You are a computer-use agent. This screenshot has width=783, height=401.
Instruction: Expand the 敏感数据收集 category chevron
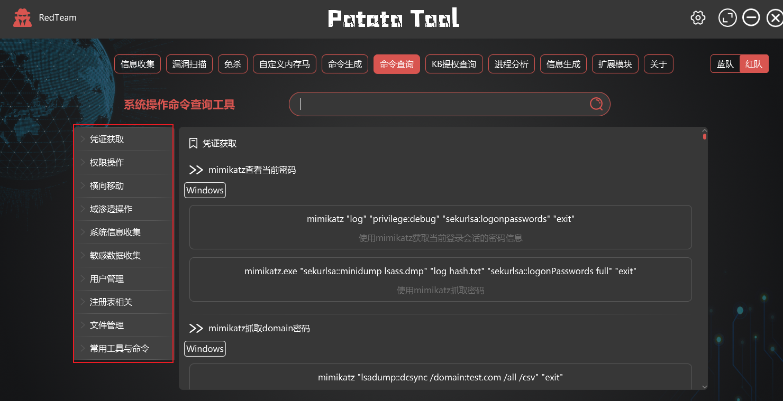click(x=83, y=255)
